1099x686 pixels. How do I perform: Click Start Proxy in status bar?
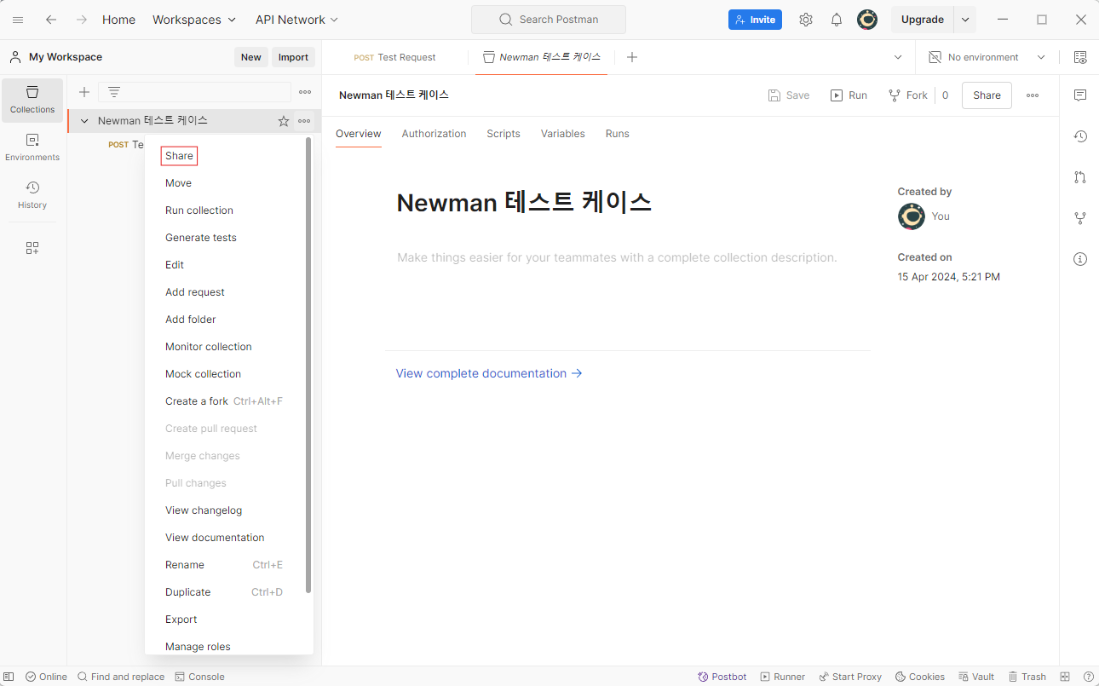850,677
